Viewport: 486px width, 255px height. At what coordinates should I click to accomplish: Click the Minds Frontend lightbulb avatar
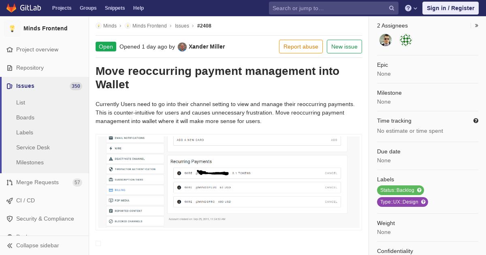coord(12,28)
